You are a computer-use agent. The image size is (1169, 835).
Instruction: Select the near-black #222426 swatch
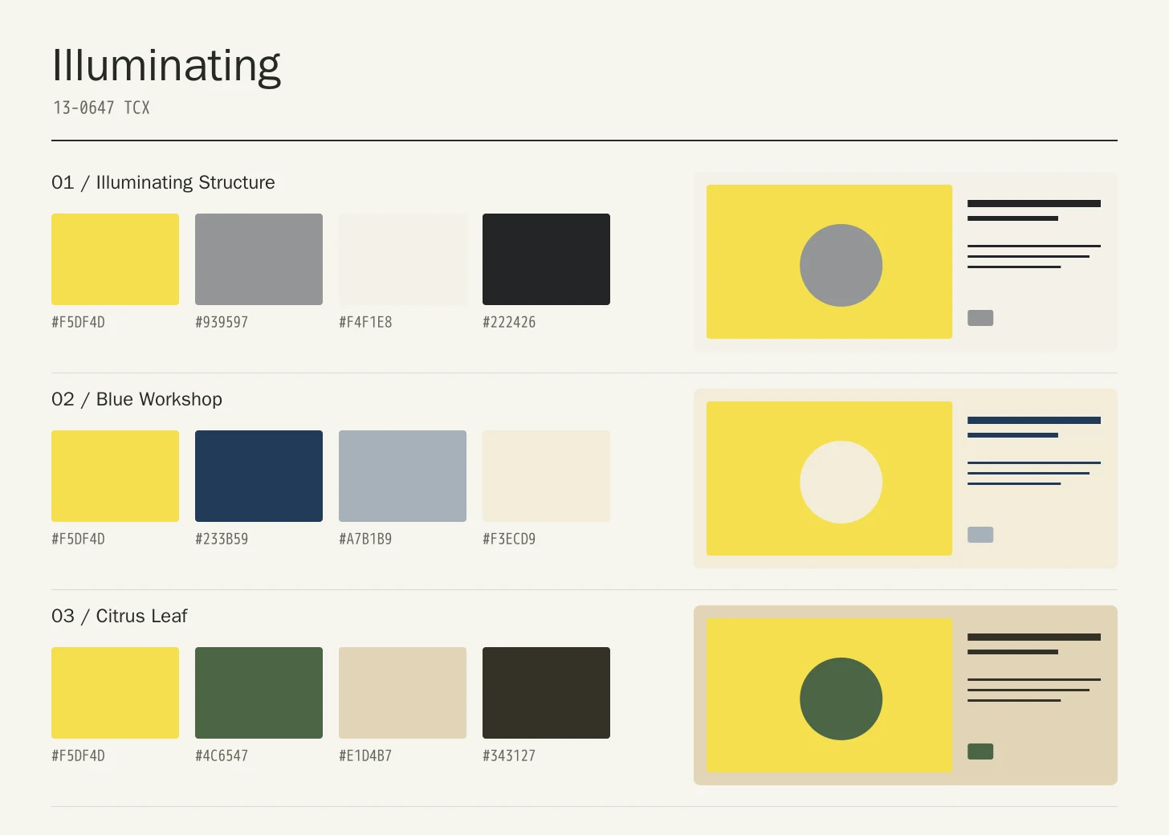coord(546,259)
